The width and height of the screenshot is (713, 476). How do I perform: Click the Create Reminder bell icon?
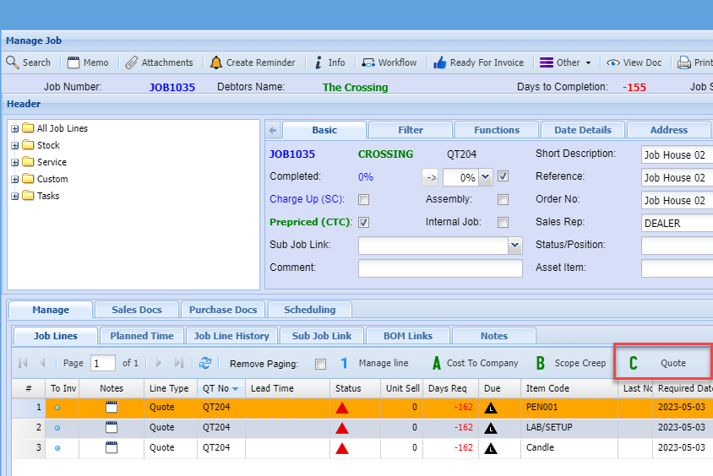(216, 62)
